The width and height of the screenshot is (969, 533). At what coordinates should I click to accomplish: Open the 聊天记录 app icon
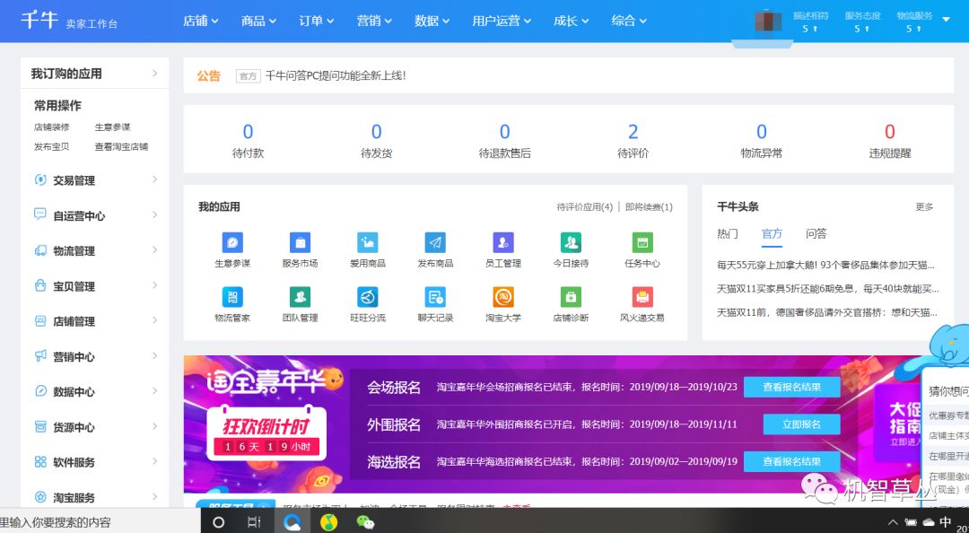(435, 297)
